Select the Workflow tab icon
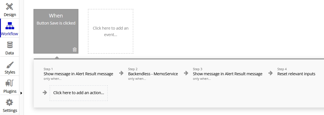This screenshot has height=115, width=324. 10,26
